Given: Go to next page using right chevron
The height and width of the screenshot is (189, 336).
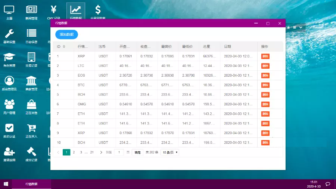Looking at the screenshot, I should pos(101,152).
